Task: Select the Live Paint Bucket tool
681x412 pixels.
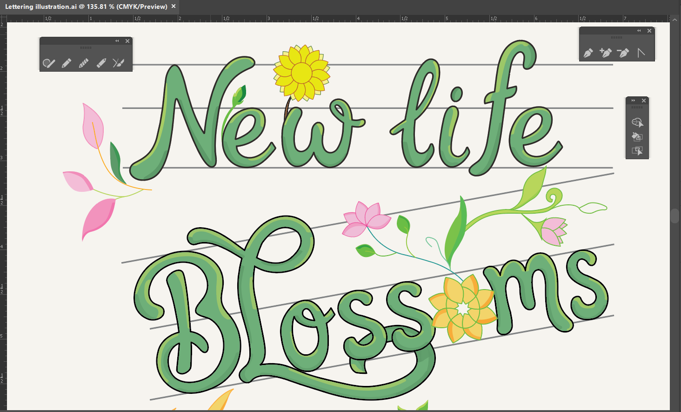Action: pos(637,136)
